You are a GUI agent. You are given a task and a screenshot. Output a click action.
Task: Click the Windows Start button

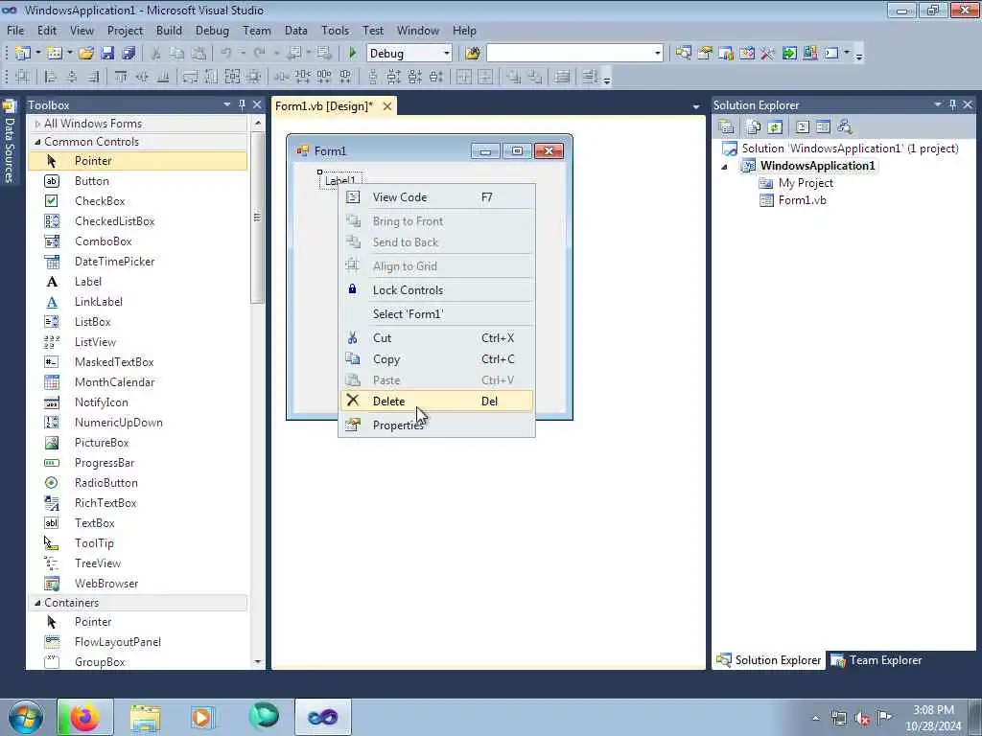tap(26, 717)
